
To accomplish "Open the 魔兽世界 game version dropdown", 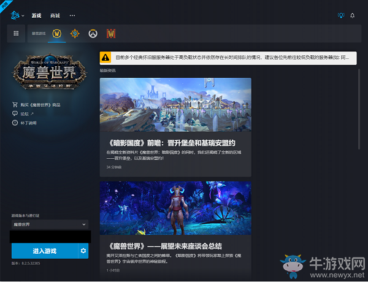I will click(x=50, y=224).
